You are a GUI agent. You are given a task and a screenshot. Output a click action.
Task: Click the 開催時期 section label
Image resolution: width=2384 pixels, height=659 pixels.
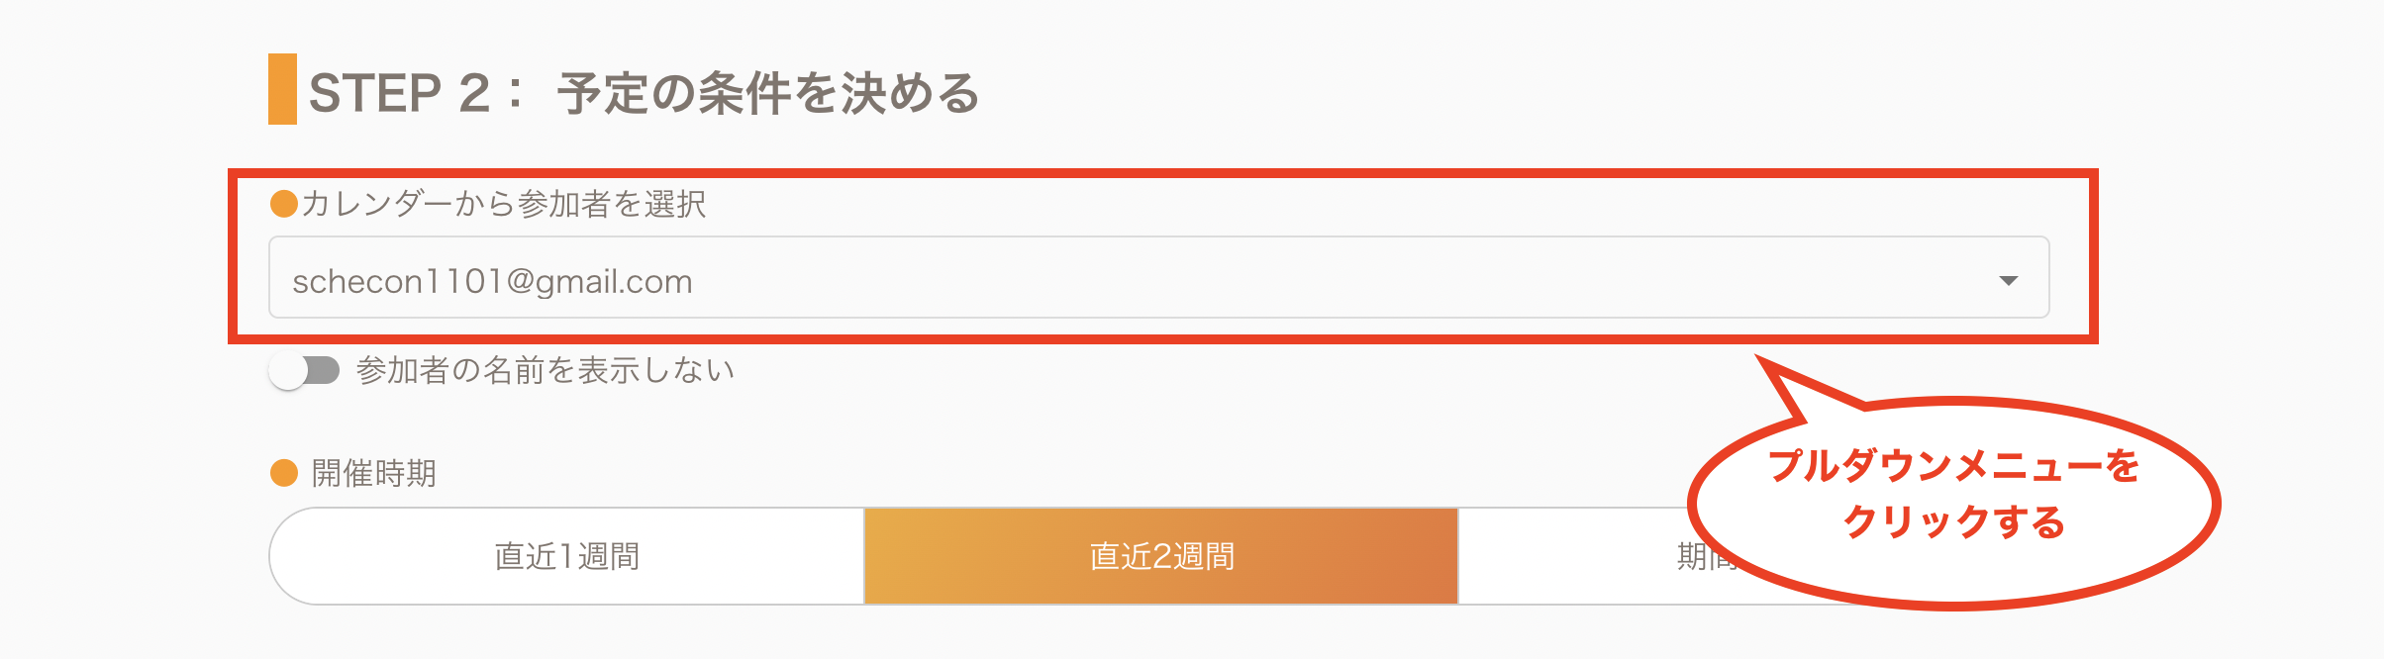tap(374, 473)
